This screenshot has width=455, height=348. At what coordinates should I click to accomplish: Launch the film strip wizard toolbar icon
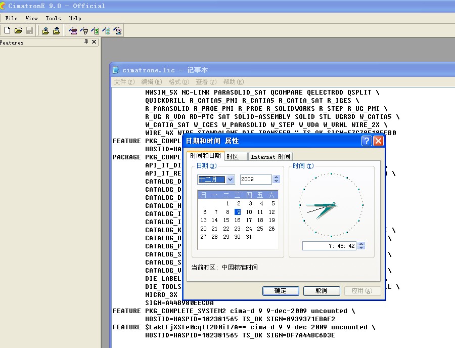[107, 30]
